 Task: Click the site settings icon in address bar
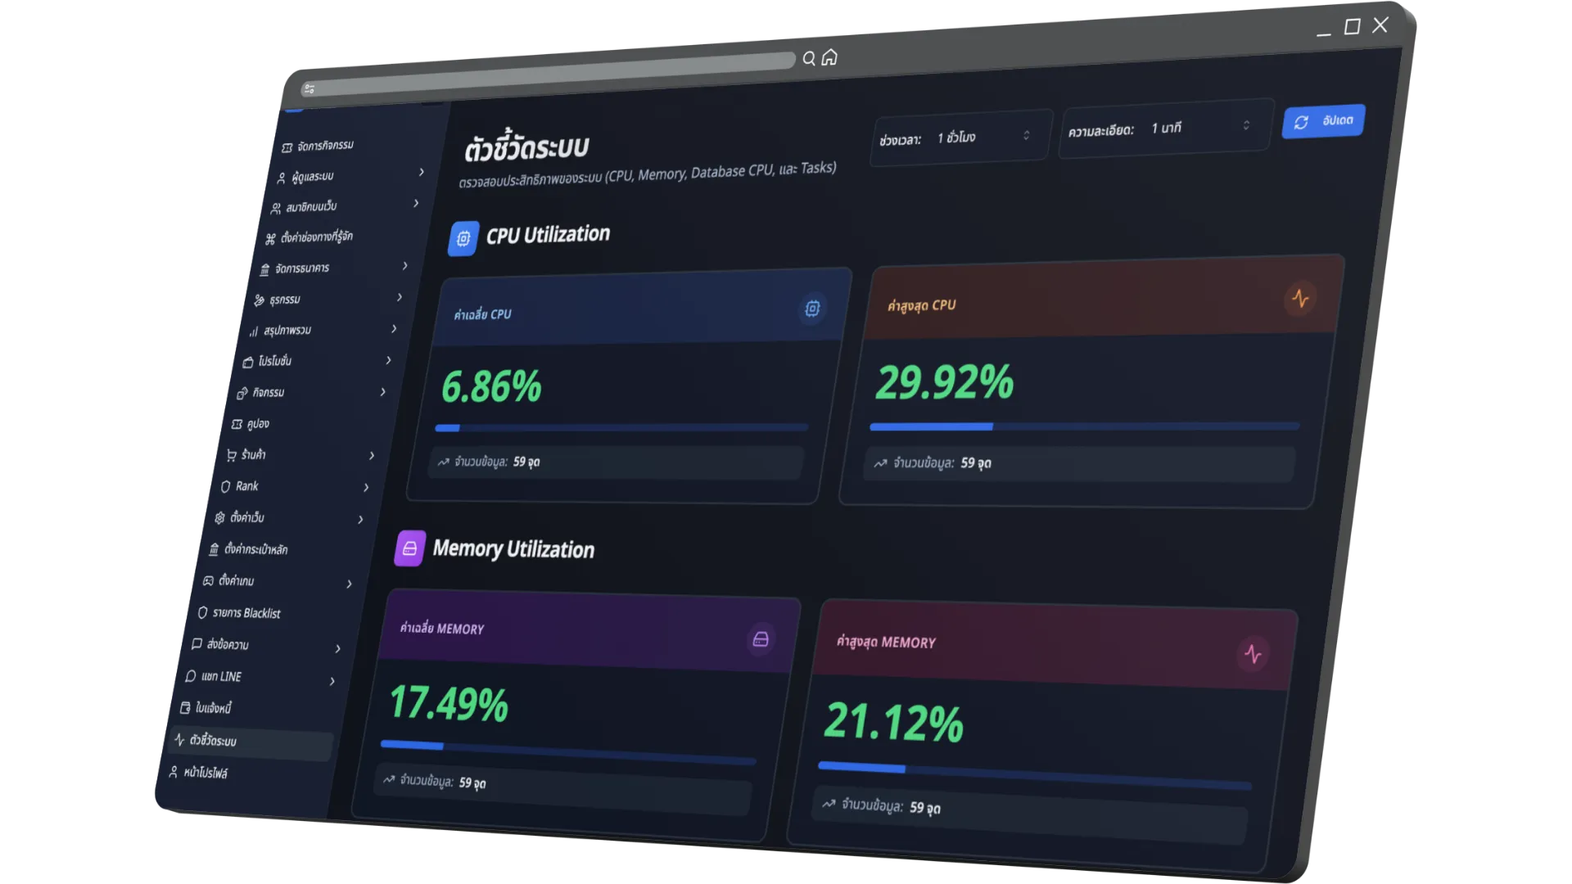pos(309,88)
